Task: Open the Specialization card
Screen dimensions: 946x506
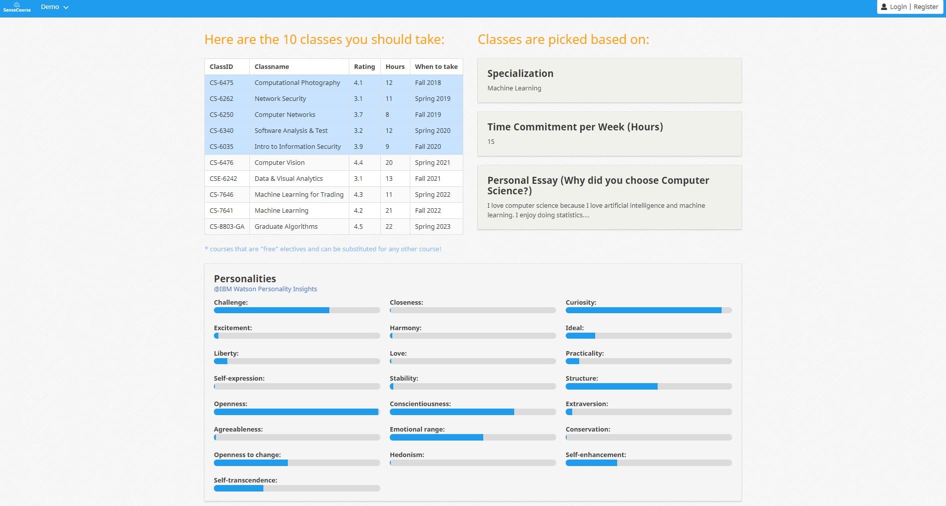Action: tap(609, 80)
